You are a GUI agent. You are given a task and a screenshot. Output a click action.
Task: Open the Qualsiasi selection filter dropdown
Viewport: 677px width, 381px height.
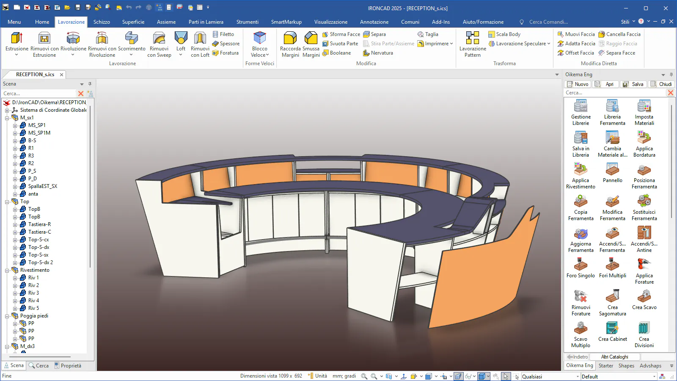tap(578, 376)
